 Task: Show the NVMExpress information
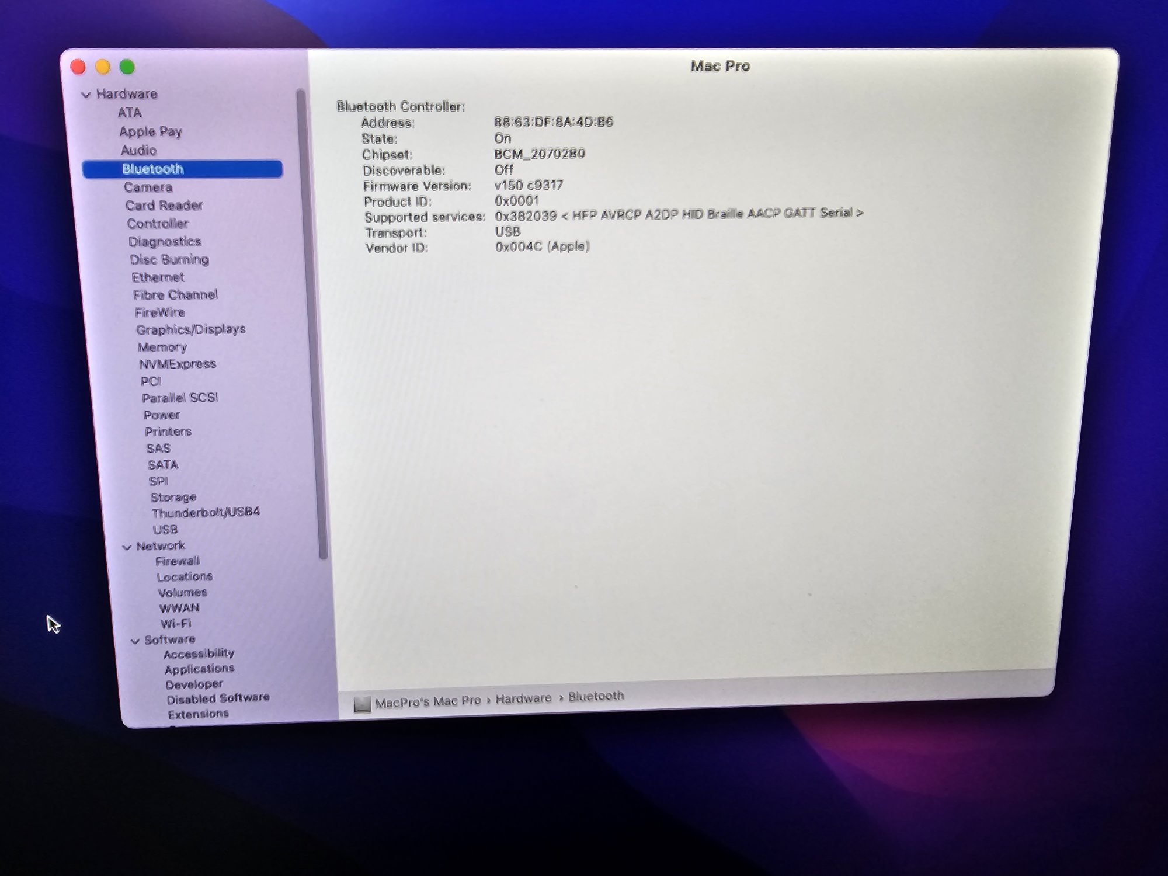178,364
